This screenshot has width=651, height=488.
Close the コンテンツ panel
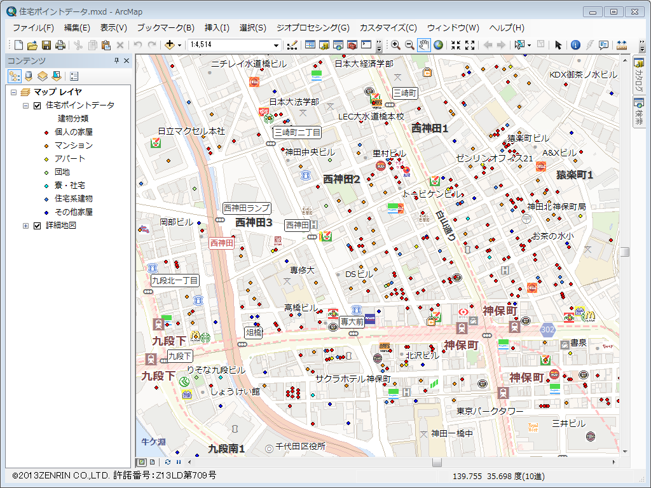coord(127,60)
